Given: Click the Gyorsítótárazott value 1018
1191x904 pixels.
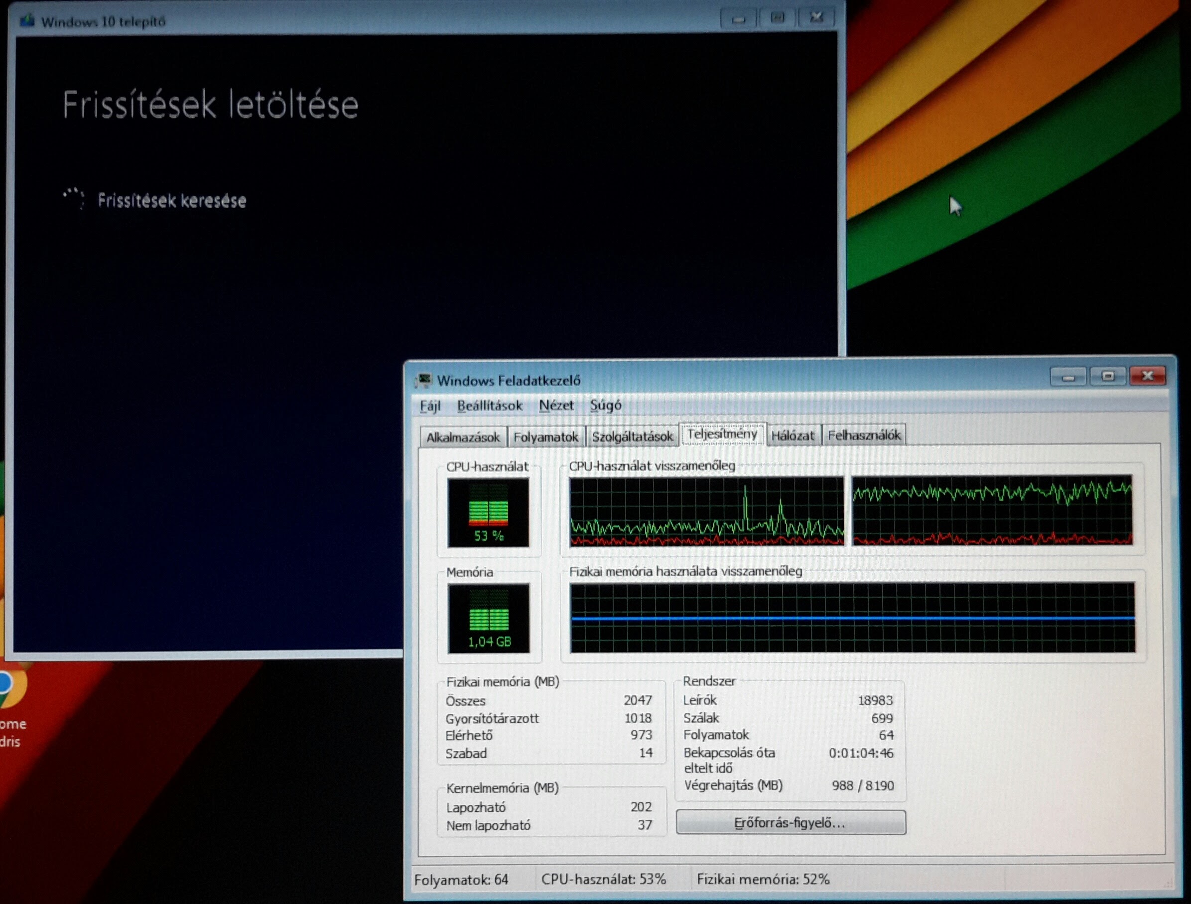Looking at the screenshot, I should tap(638, 718).
